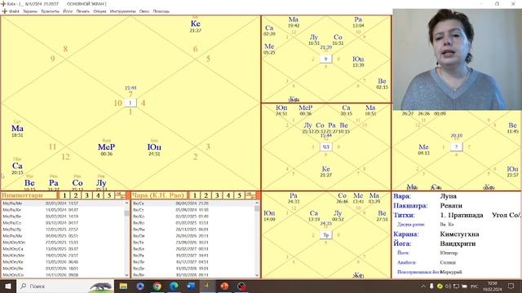Open the Транзиты menu
Image resolution: width=522 pixels, height=293 pixels.
pos(50,11)
